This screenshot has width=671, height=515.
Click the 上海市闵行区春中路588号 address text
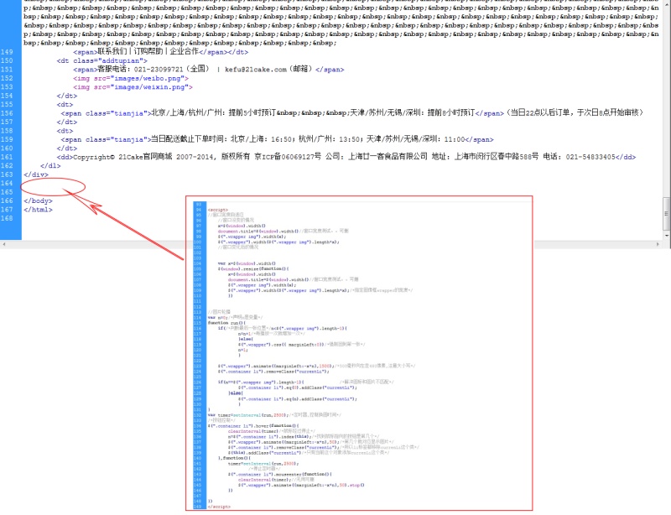click(496, 157)
